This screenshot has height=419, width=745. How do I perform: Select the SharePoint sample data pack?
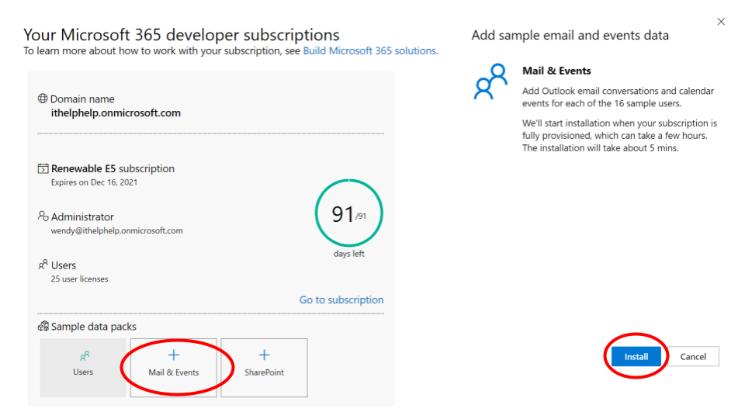(x=264, y=368)
